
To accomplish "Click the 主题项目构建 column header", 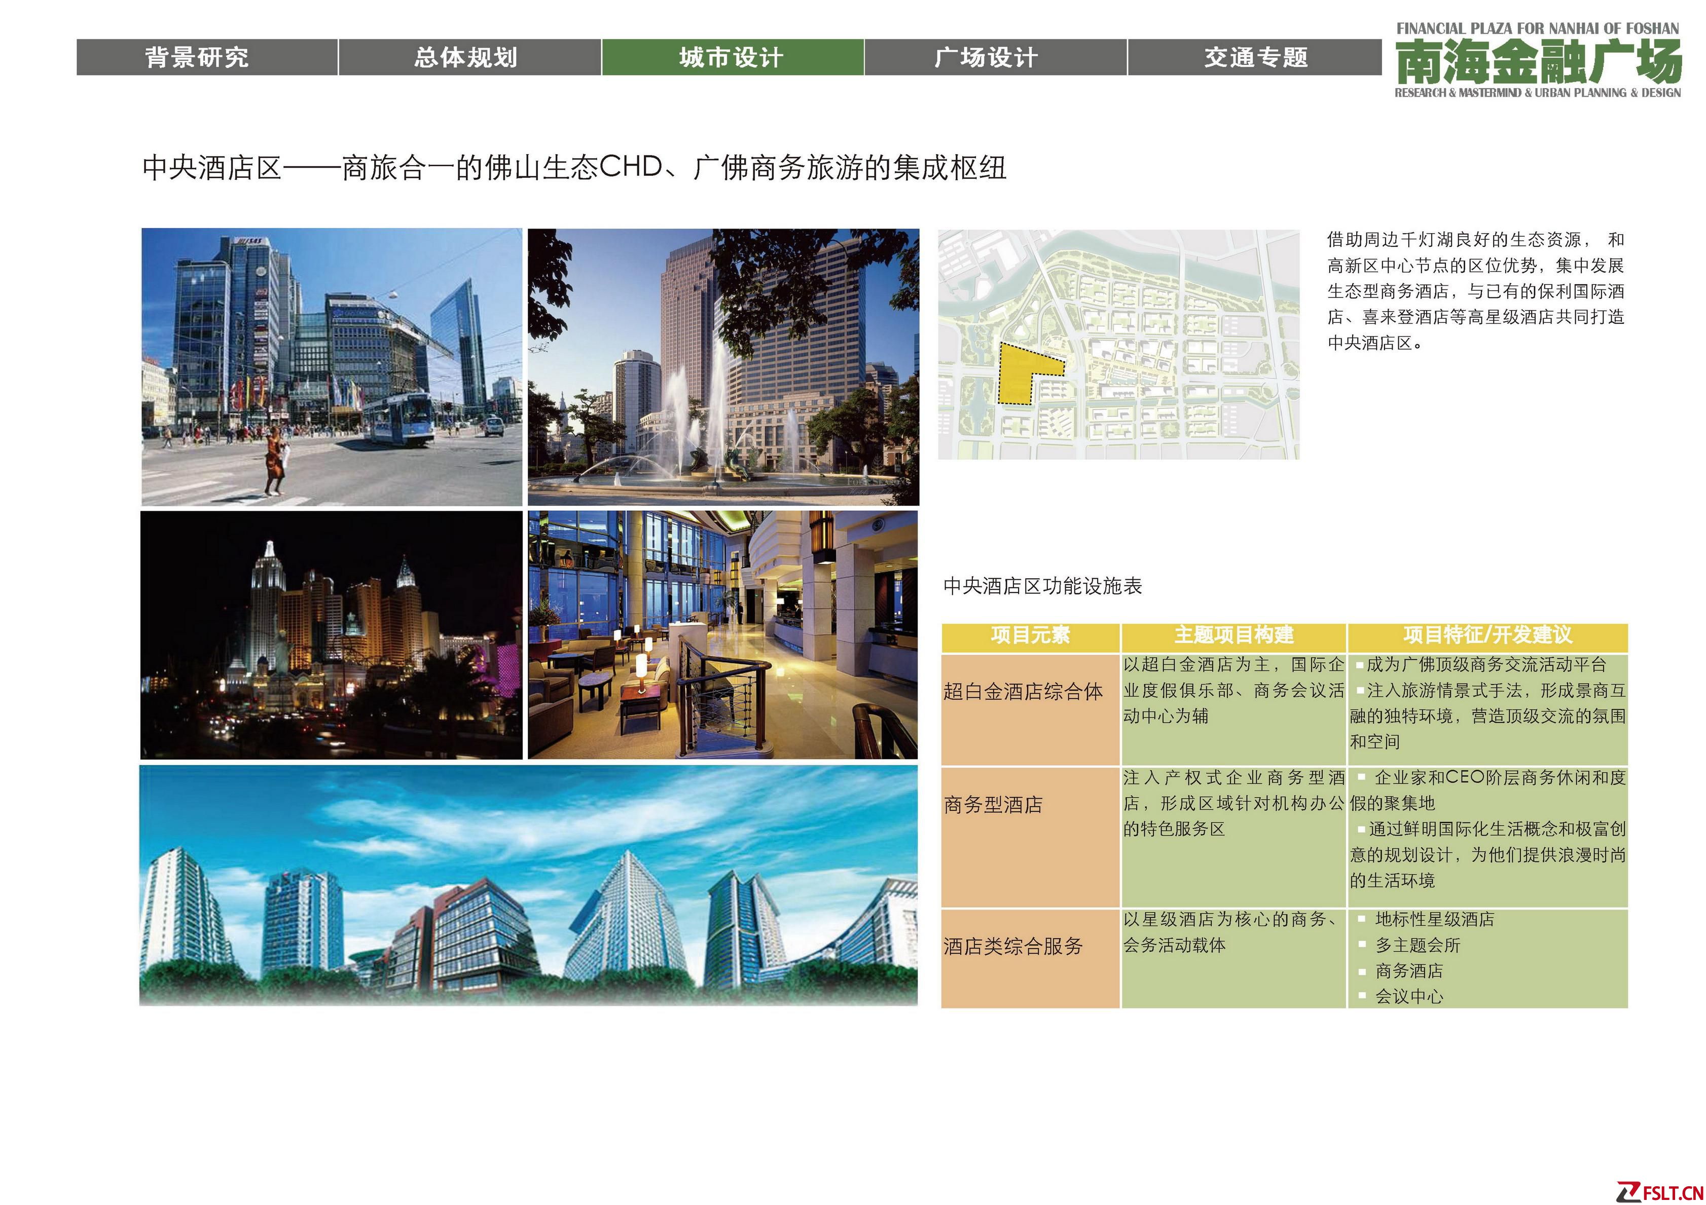I will coord(1233,635).
